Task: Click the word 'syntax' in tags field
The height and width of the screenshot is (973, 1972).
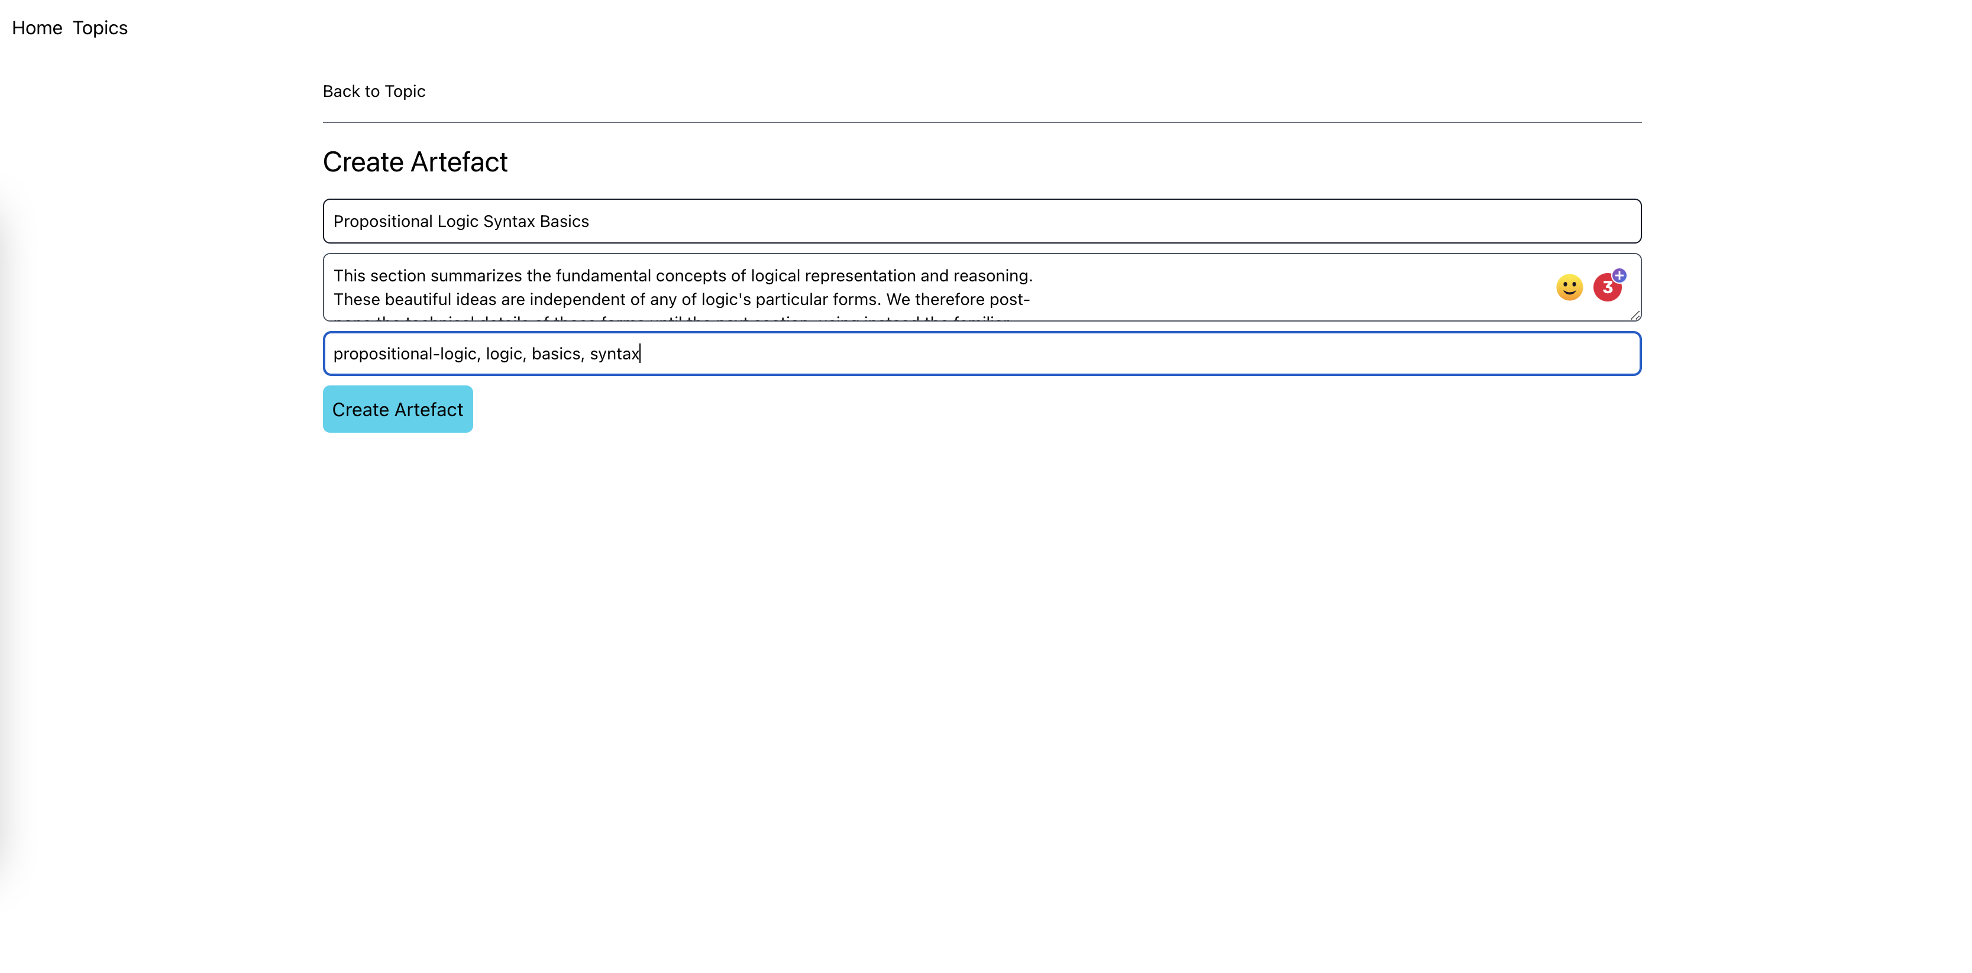Action: tap(614, 353)
